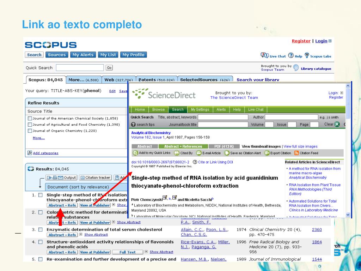
Task: Check the Journal of Organic Chemistry box
Action: (30, 131)
